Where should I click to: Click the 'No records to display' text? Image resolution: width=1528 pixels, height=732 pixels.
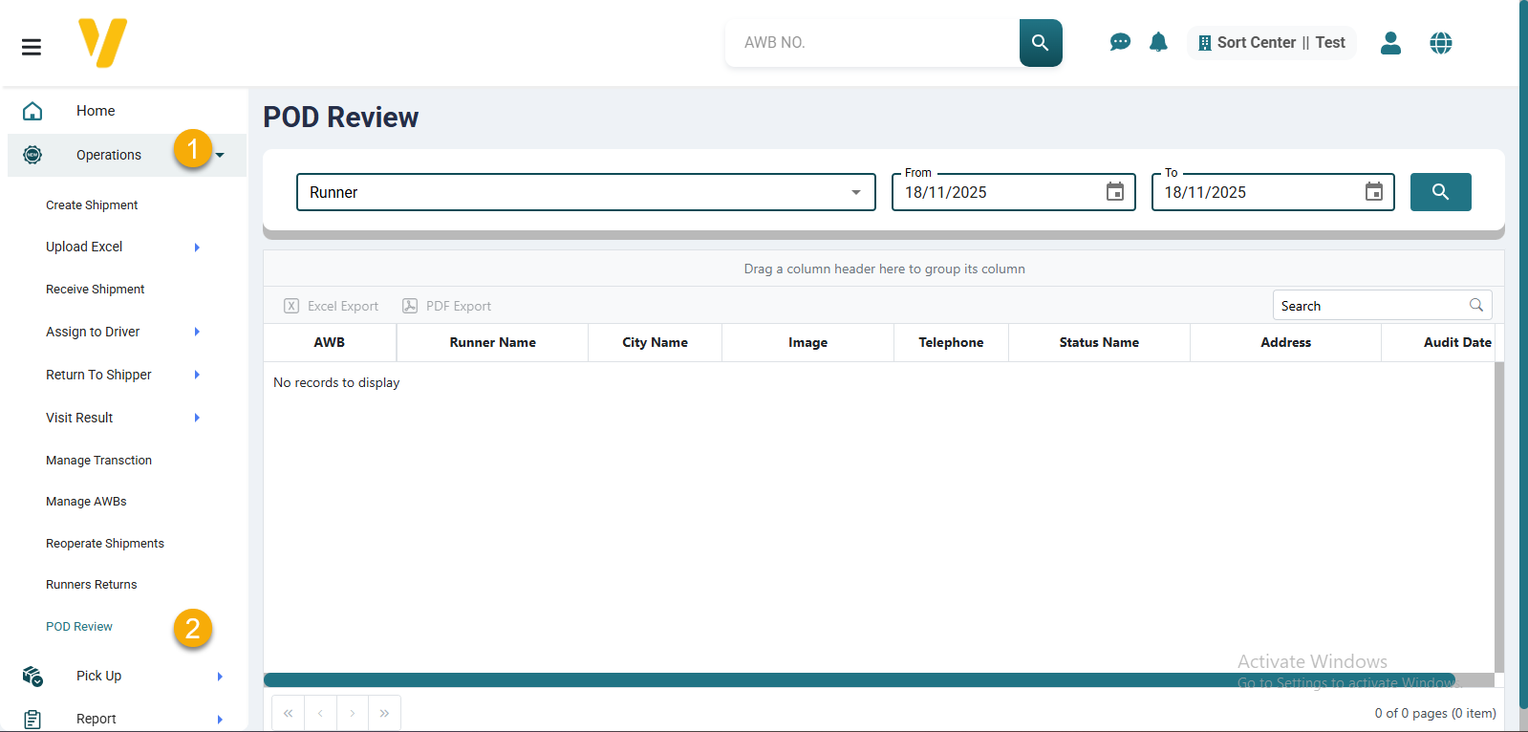coord(336,382)
